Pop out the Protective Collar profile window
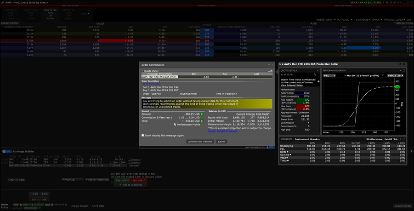Screen dimensions: 414x211 click(400, 64)
